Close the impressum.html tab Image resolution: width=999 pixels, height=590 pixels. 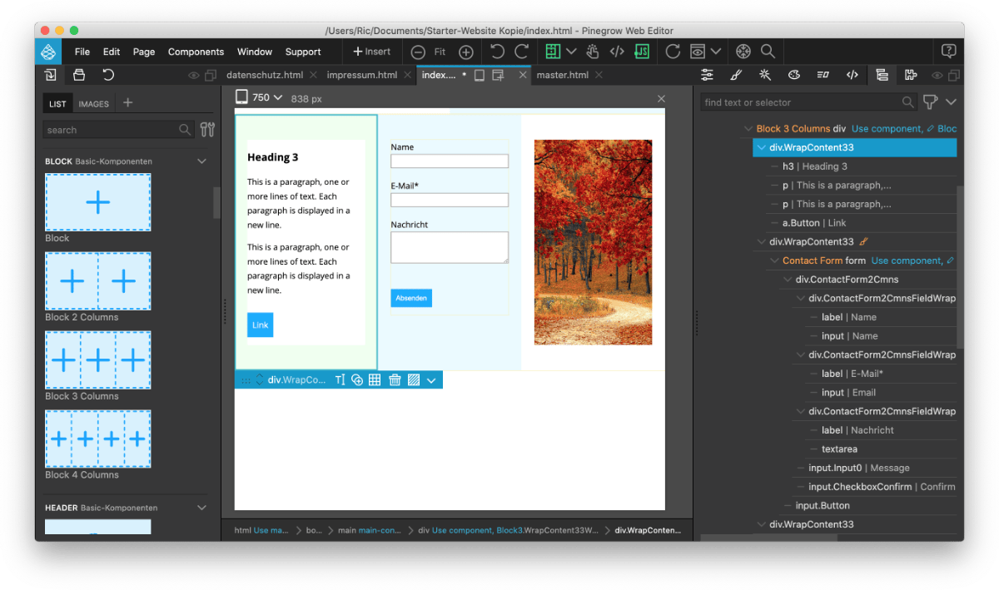(x=408, y=75)
